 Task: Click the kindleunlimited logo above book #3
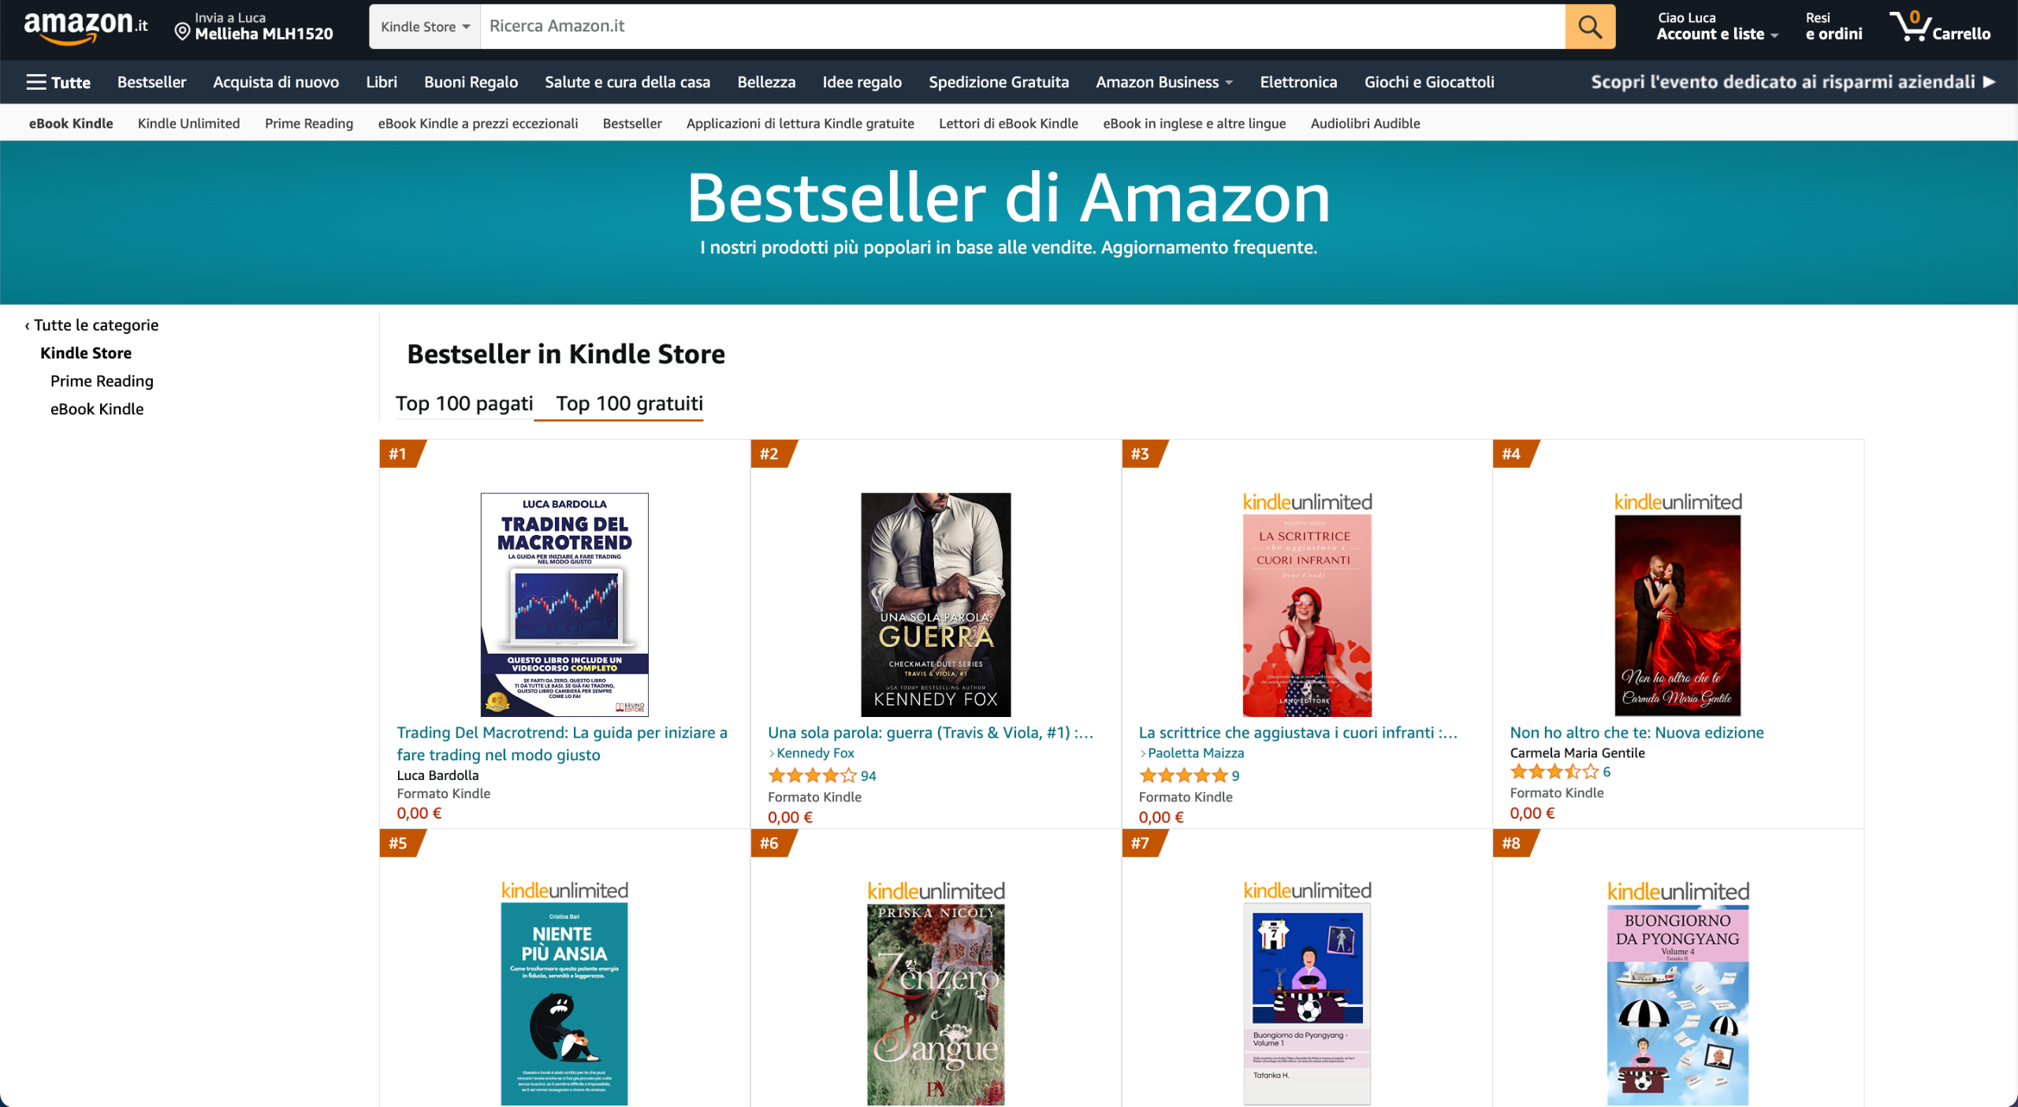(x=1307, y=502)
